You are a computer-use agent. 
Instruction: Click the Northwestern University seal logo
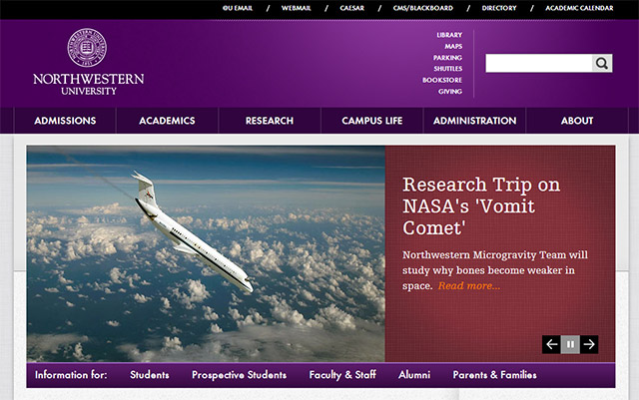[x=87, y=47]
